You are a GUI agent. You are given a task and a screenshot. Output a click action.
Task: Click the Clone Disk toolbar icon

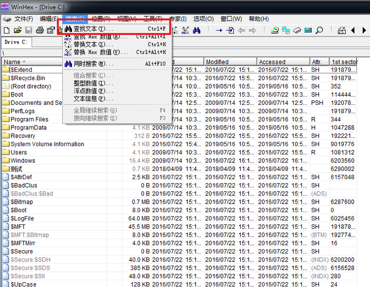tap(286, 31)
